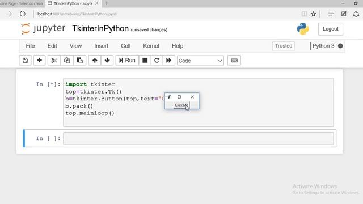Open a new browser tab
Screen dimensions: 363x204
(x=107, y=3)
